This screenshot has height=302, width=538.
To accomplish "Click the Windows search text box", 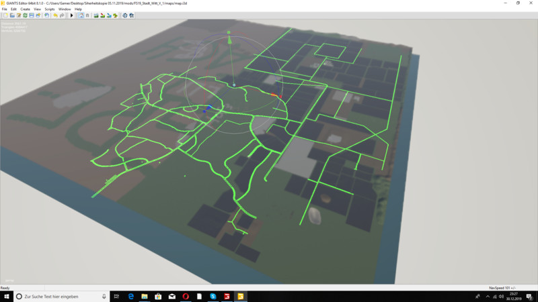I will pyautogui.click(x=61, y=296).
